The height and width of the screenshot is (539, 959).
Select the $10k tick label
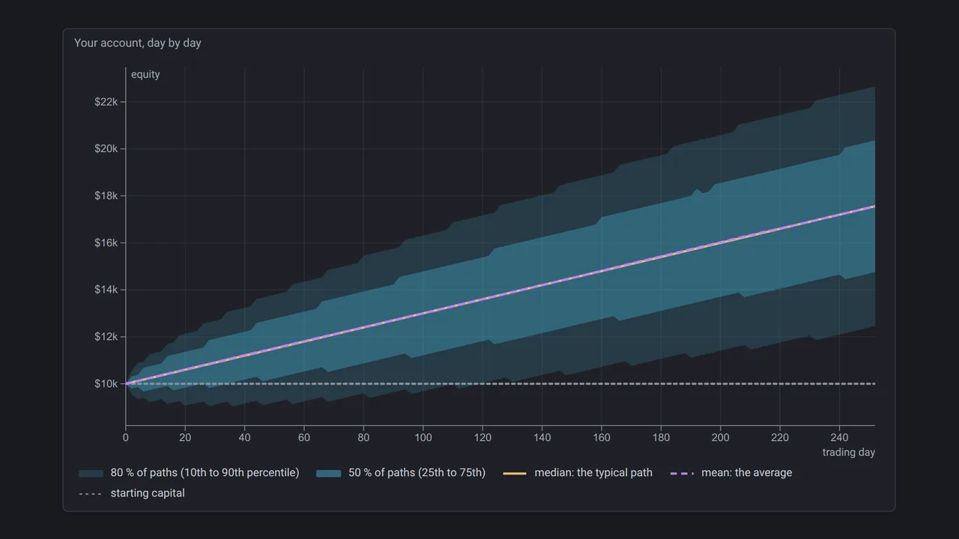click(x=106, y=384)
